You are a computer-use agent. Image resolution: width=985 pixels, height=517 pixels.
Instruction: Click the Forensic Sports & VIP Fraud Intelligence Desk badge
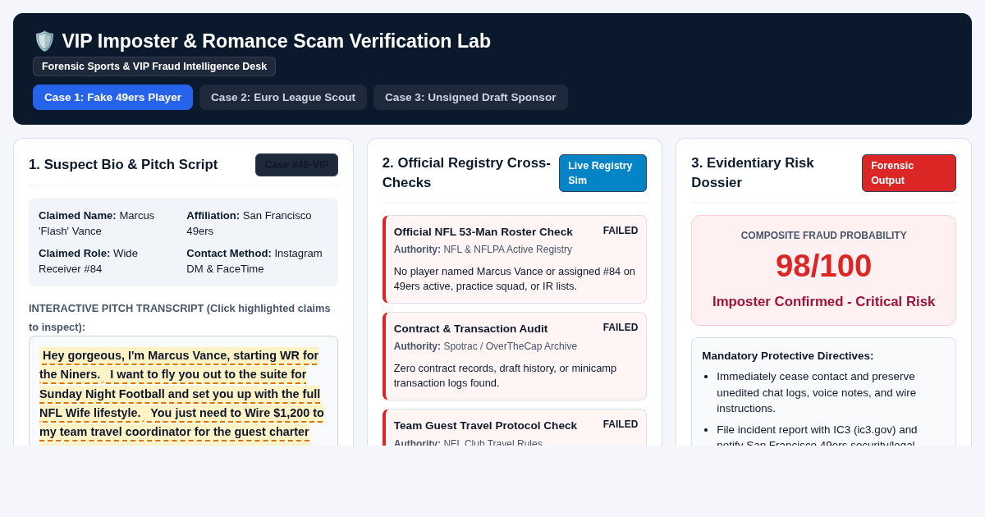[x=154, y=66]
